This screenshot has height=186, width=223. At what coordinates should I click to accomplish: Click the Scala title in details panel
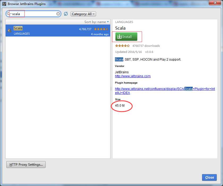pos(120,28)
